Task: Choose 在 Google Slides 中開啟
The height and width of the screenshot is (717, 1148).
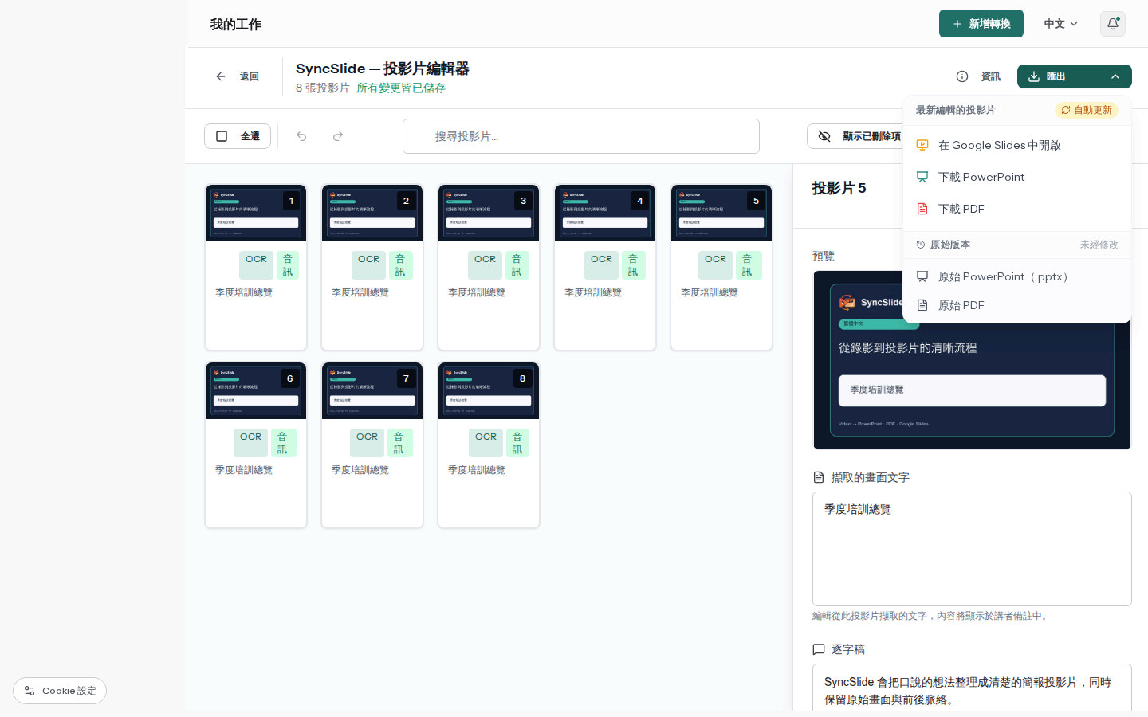Action: 1016,145
